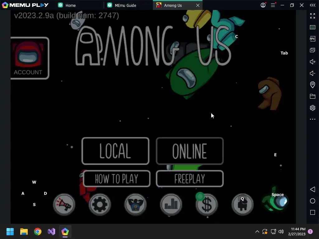Open MEmu hamburger menu
Image resolution: width=319 pixels, height=239 pixels.
(273, 5)
